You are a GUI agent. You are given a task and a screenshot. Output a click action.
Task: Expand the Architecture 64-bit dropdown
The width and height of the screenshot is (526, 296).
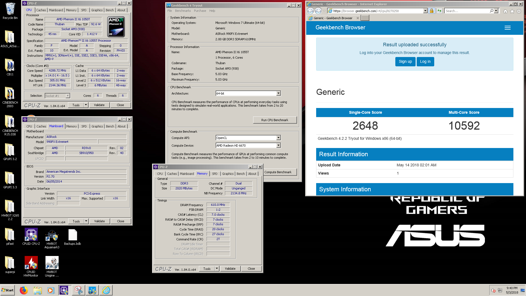click(x=278, y=93)
